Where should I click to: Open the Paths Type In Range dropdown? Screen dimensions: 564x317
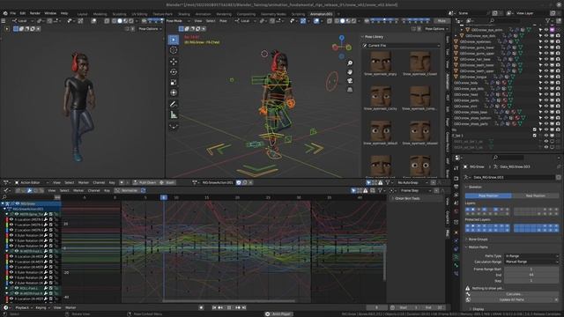click(x=531, y=256)
